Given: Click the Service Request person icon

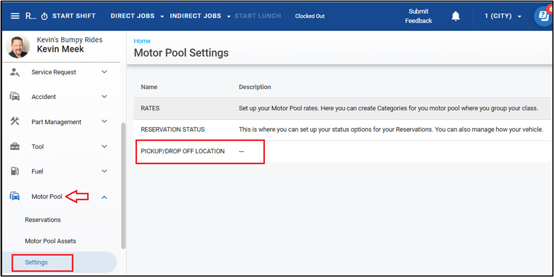Looking at the screenshot, I should coord(15,72).
